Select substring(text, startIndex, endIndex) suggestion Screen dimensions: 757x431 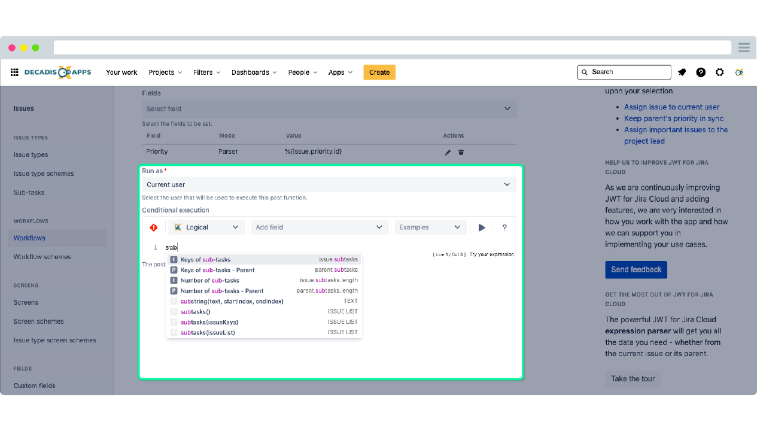coord(264,301)
